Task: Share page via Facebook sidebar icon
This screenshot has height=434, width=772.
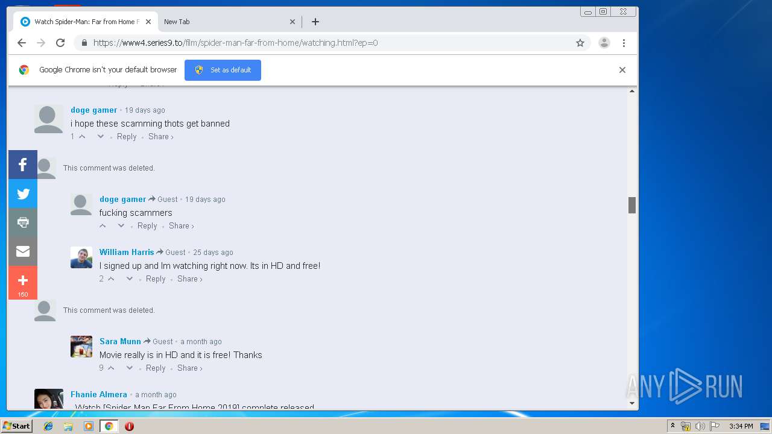Action: click(x=23, y=165)
